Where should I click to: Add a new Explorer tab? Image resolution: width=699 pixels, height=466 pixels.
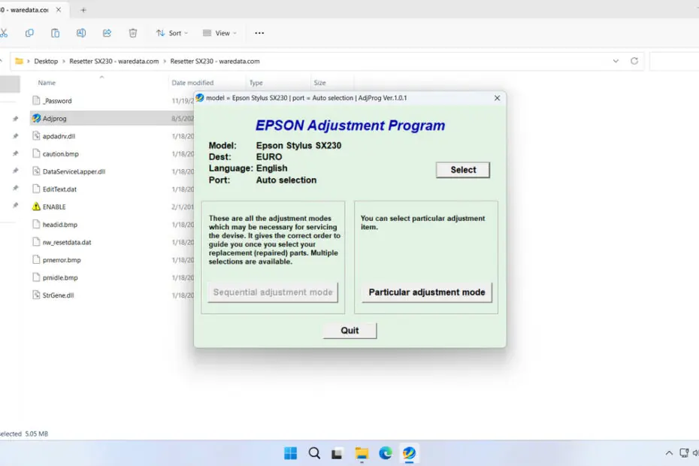click(x=83, y=10)
